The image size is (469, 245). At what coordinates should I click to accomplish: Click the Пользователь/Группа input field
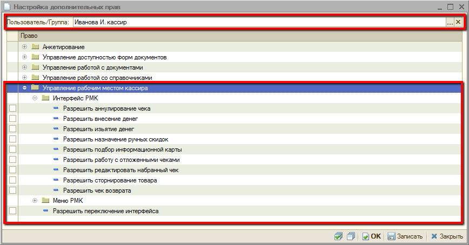click(x=258, y=22)
